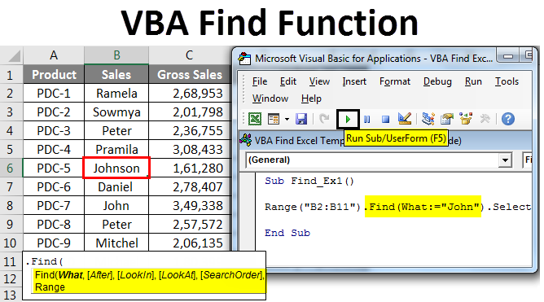The width and height of the screenshot is (544, 302).
Task: Open the Run menu
Action: [473, 81]
